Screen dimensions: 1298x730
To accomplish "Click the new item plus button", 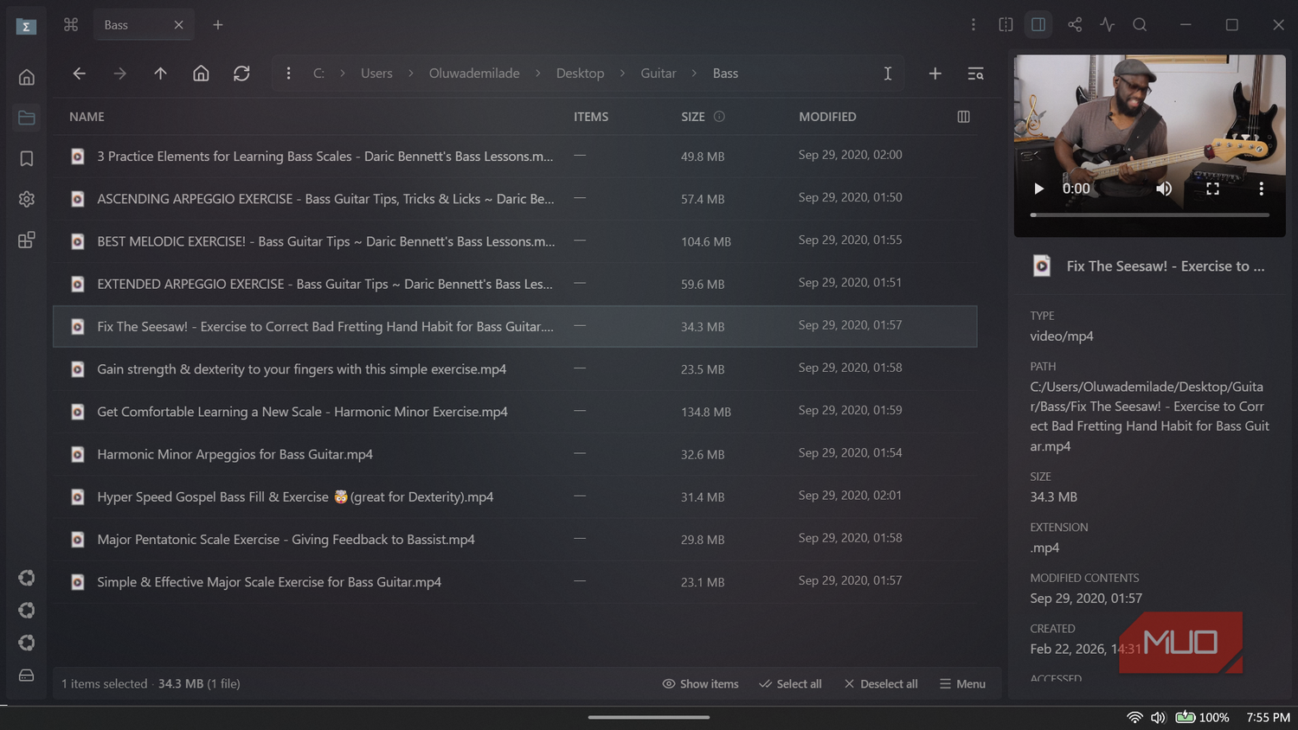I will pyautogui.click(x=935, y=74).
